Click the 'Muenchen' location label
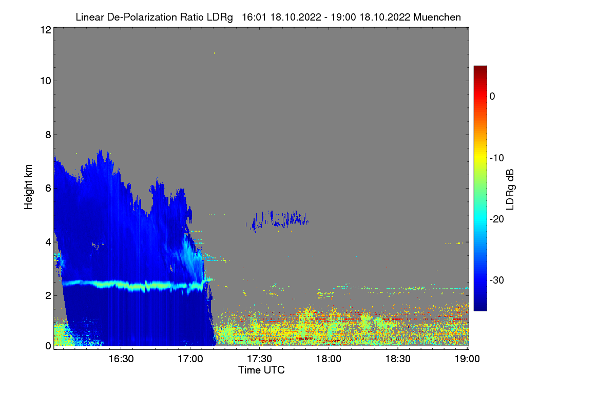This screenshot has width=616, height=411. (437, 17)
